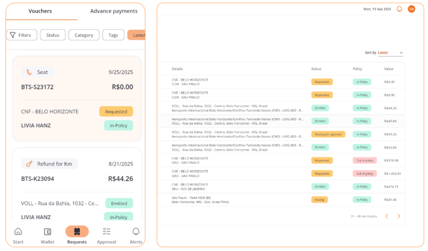This screenshot has width=428, height=251.
Task: Toggle the orange Latest filter chip
Action: tap(137, 35)
